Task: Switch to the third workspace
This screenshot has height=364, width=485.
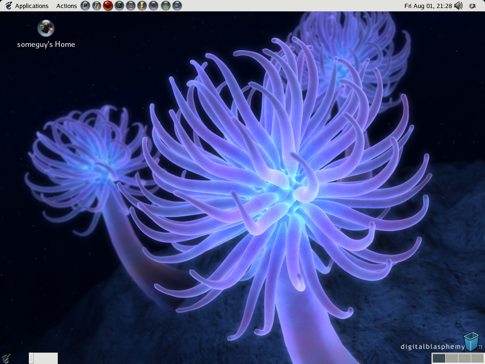Action: pyautogui.click(x=464, y=358)
